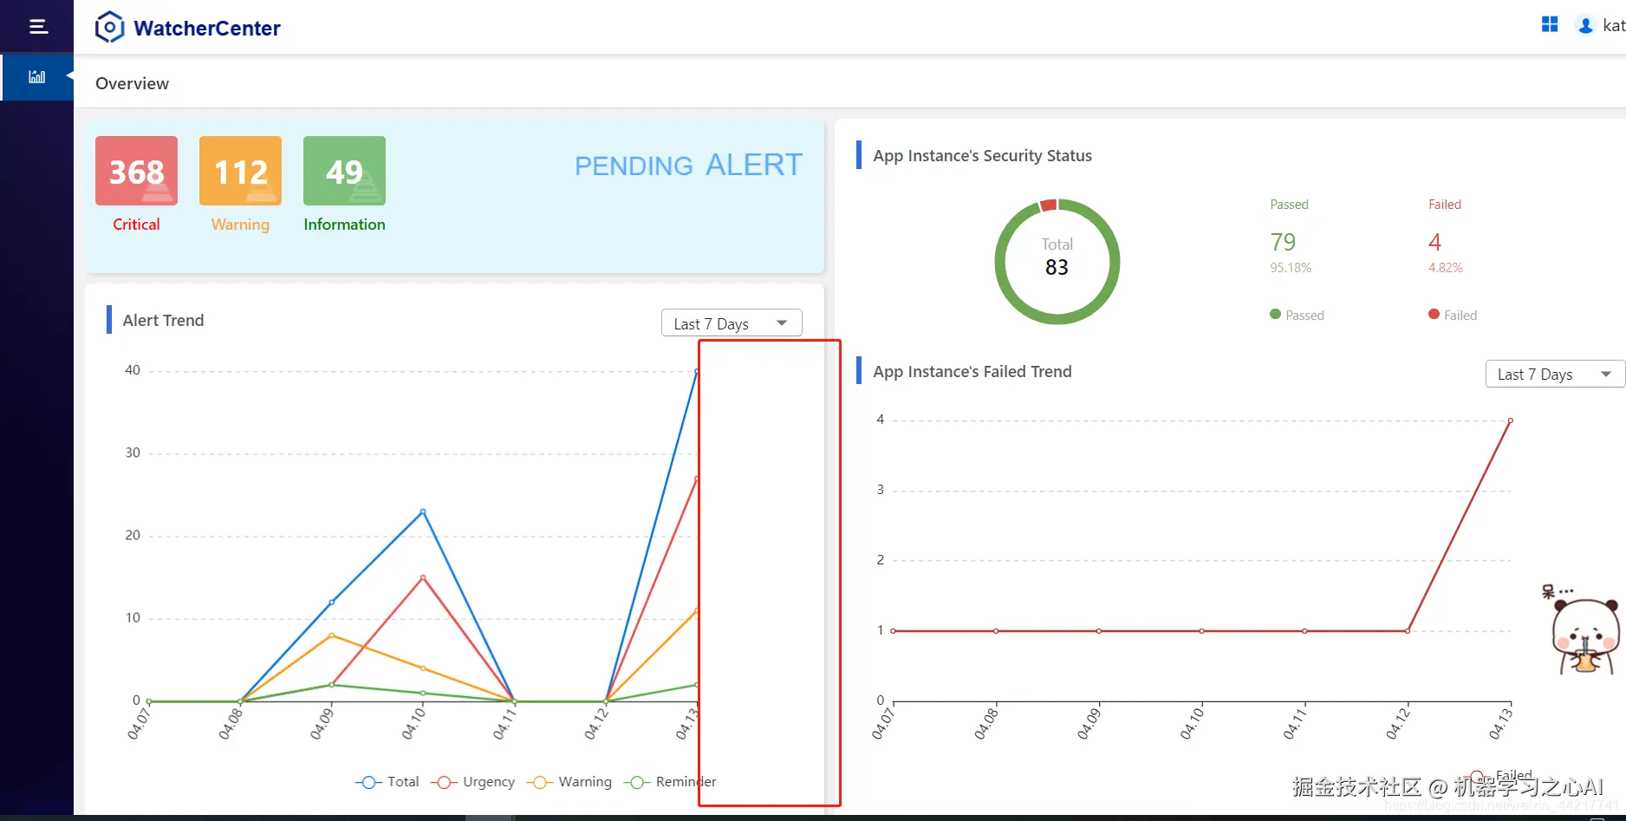Expand Failed Trend Last 7 Days dropdown
Screen dimensions: 1626x821
pyautogui.click(x=1555, y=374)
